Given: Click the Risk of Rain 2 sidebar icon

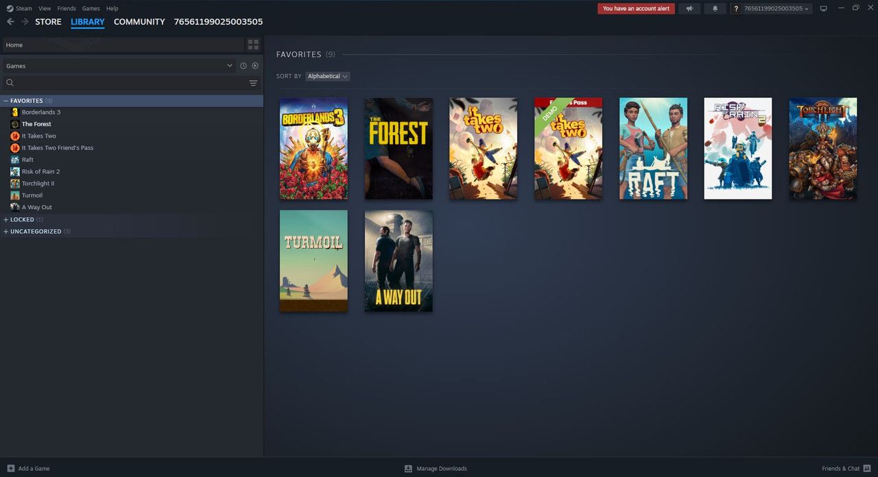Looking at the screenshot, I should click(x=15, y=171).
